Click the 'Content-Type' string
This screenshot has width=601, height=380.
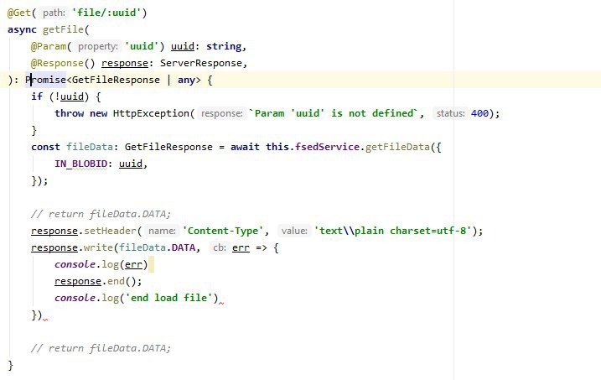tap(223, 231)
